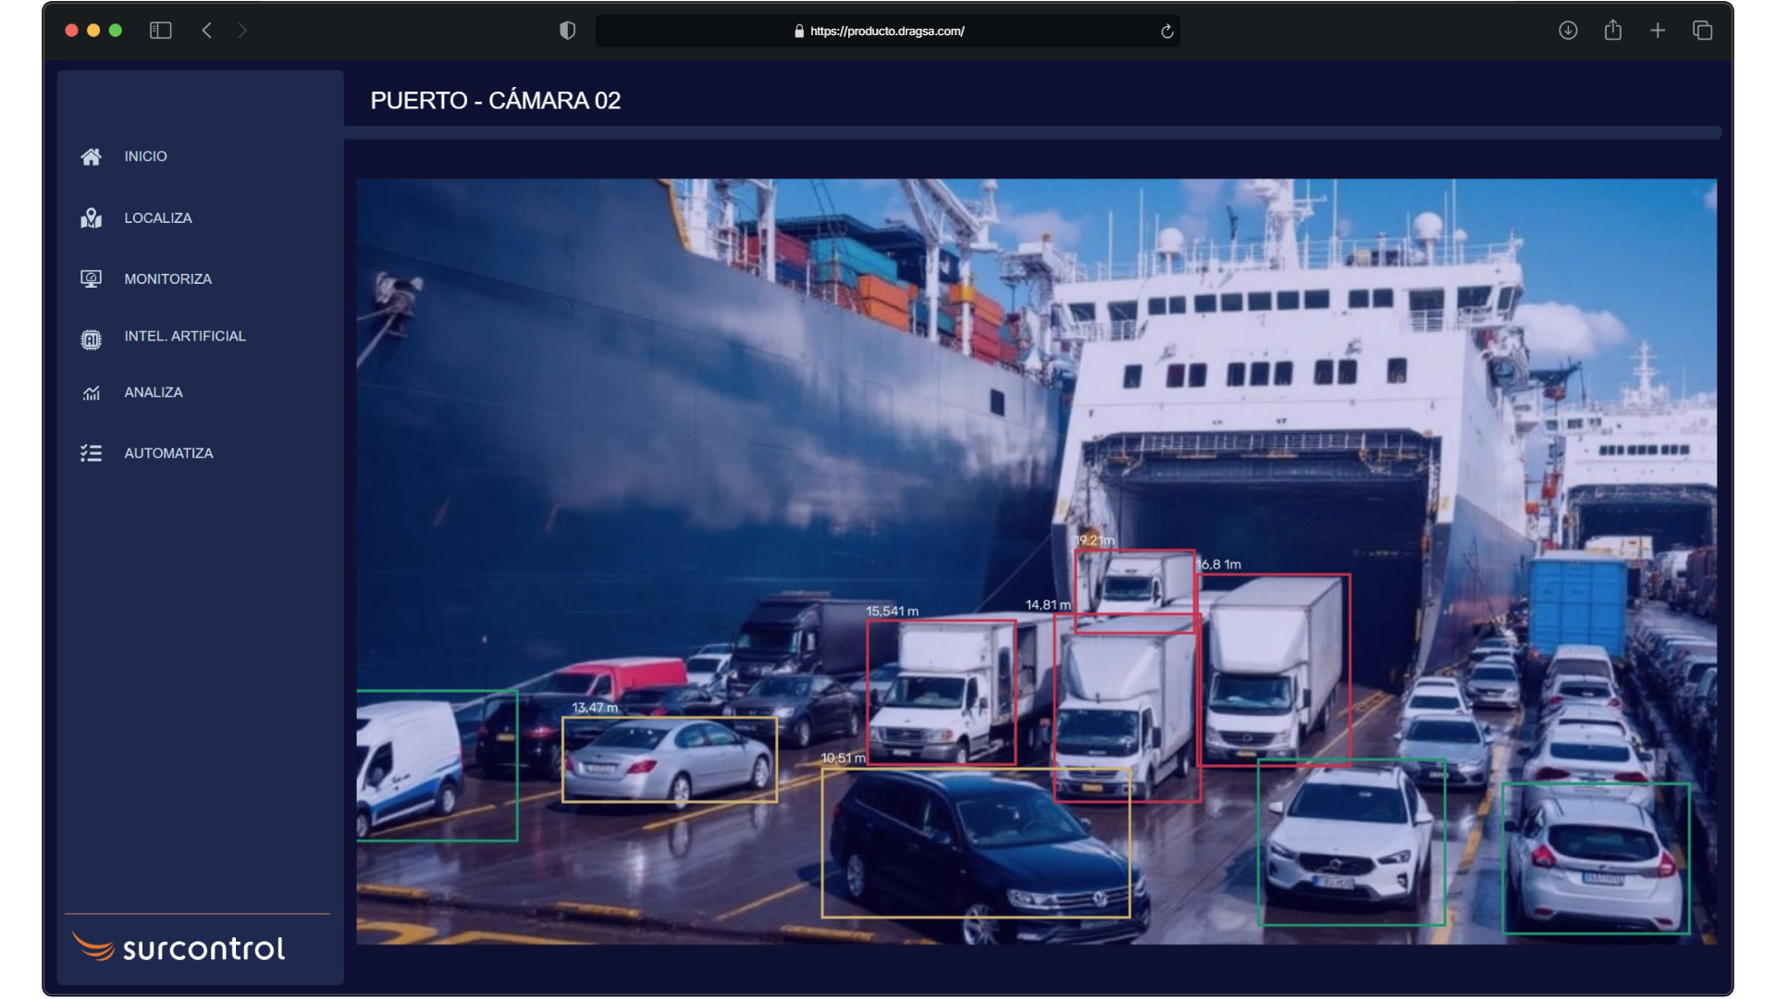Screen dimensions: 1776x999
Task: Click the producto.dragsa.com address field
Action: tap(886, 31)
